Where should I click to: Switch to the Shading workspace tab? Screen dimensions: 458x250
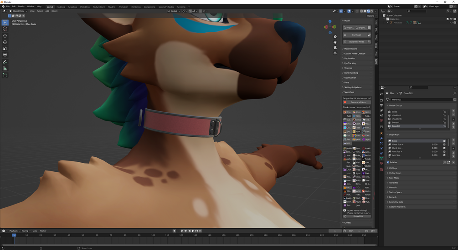point(112,7)
